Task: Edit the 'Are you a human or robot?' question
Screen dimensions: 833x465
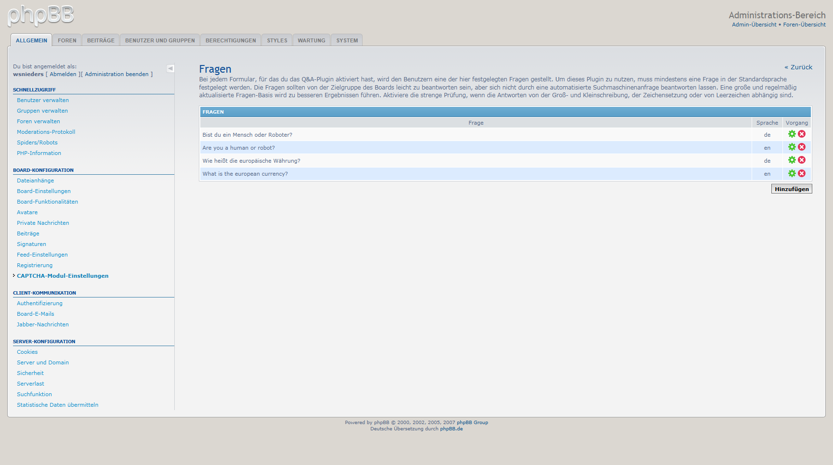Action: [x=792, y=147]
